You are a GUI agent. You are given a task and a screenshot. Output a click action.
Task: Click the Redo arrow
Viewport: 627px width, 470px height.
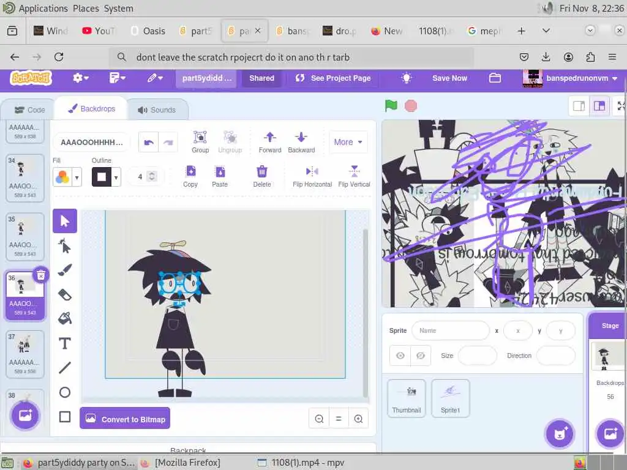[168, 142]
